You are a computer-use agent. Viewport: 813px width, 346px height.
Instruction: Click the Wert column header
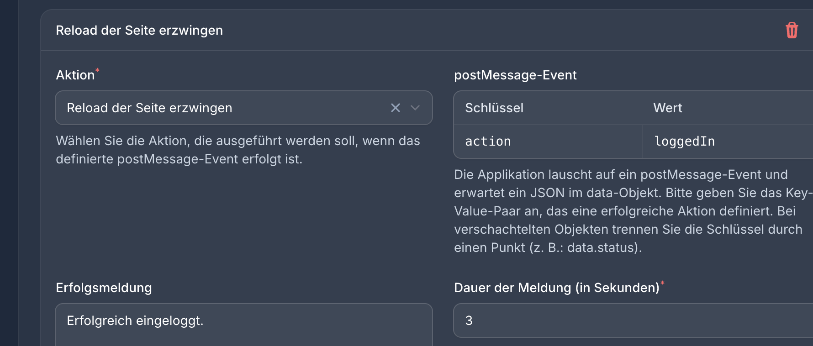[667, 108]
